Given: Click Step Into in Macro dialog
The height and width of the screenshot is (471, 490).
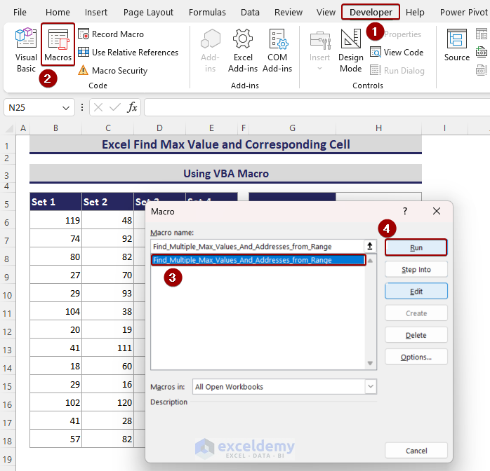Looking at the screenshot, I should (x=416, y=270).
